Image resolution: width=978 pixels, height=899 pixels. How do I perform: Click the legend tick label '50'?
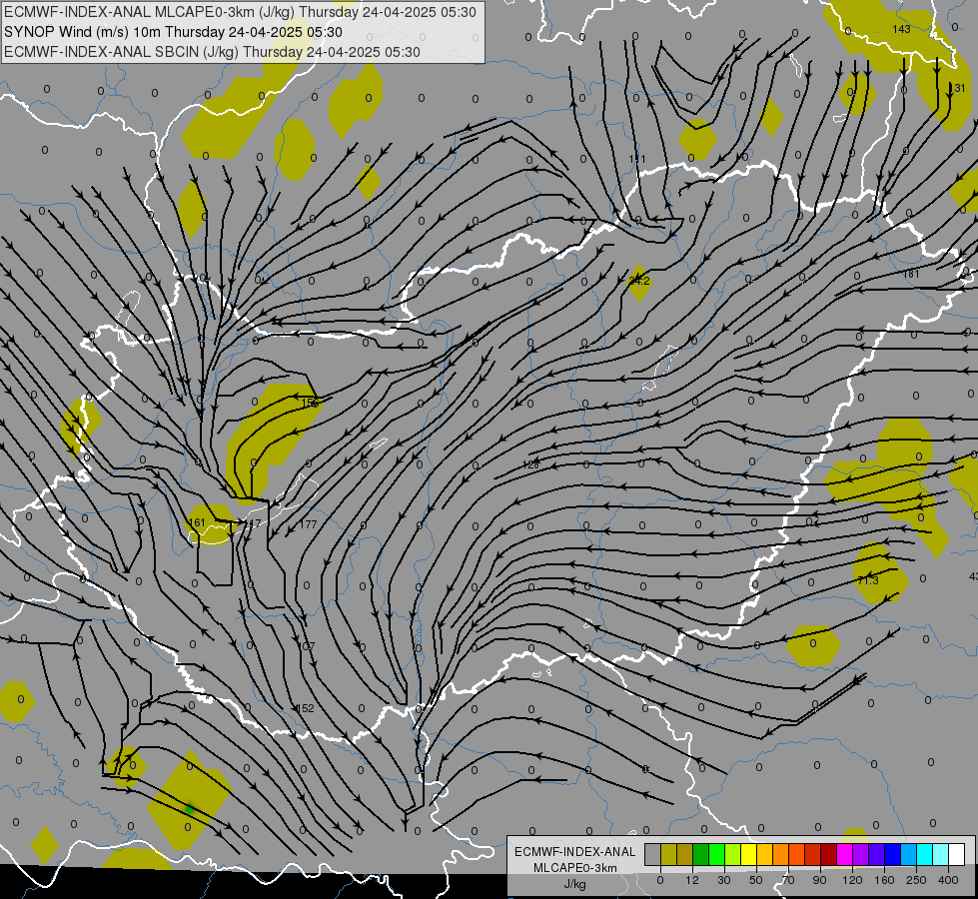coord(756,880)
